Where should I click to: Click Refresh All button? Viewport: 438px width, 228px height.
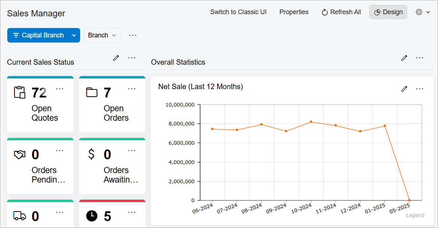(341, 12)
